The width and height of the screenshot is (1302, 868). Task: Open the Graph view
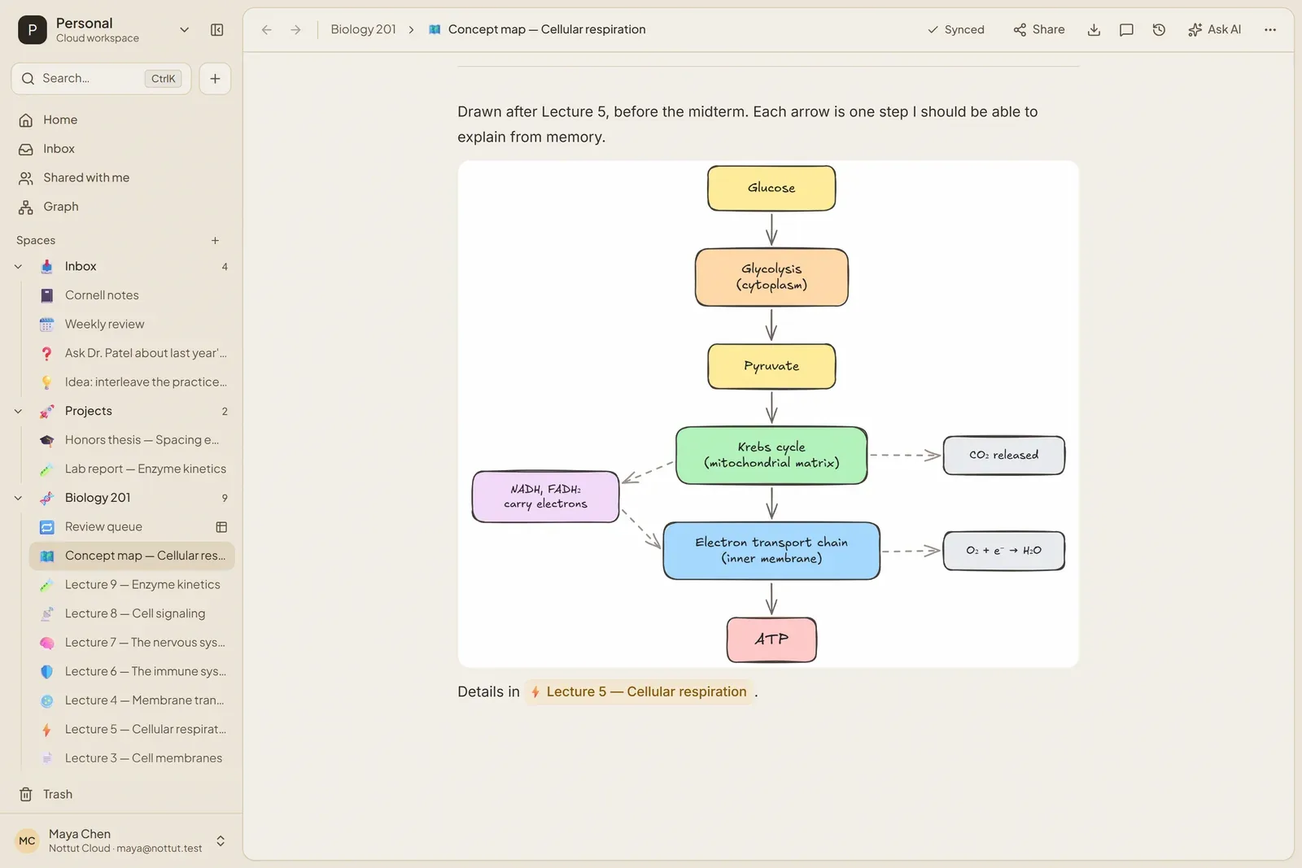122,207
